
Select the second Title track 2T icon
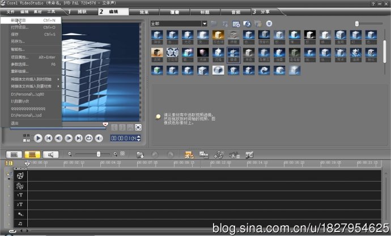point(20,205)
